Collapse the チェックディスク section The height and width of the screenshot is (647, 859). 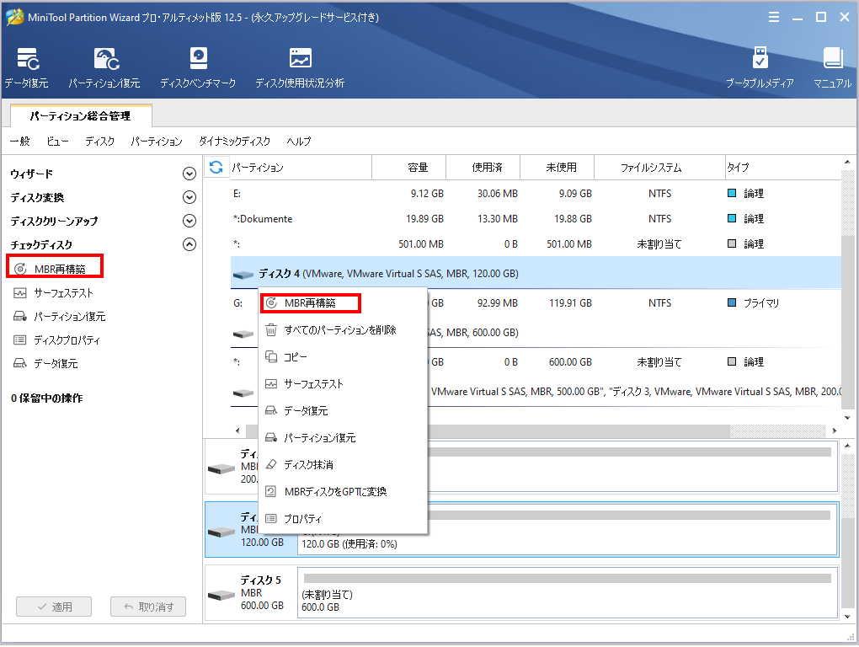click(x=189, y=244)
